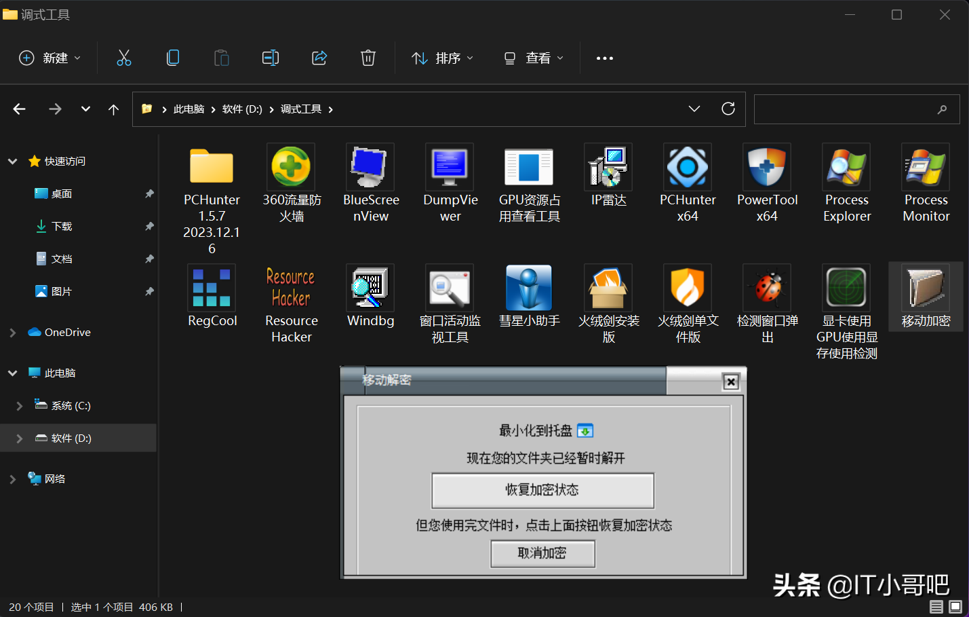Open the 排序 sort dropdown
This screenshot has width=969, height=617.
point(442,58)
